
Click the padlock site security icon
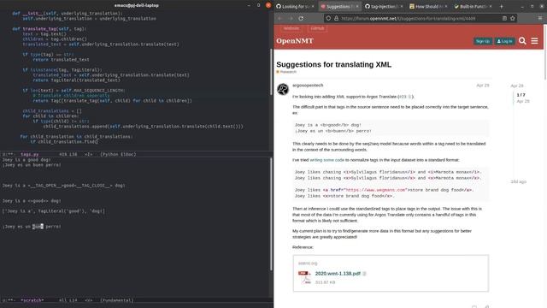pos(336,18)
